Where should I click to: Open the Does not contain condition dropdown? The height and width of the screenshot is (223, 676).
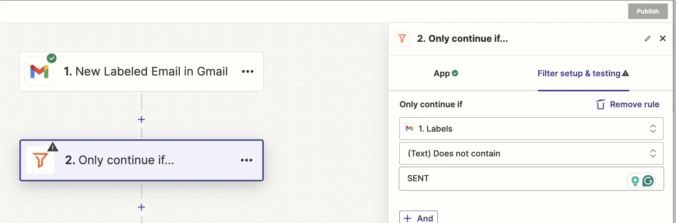click(531, 153)
